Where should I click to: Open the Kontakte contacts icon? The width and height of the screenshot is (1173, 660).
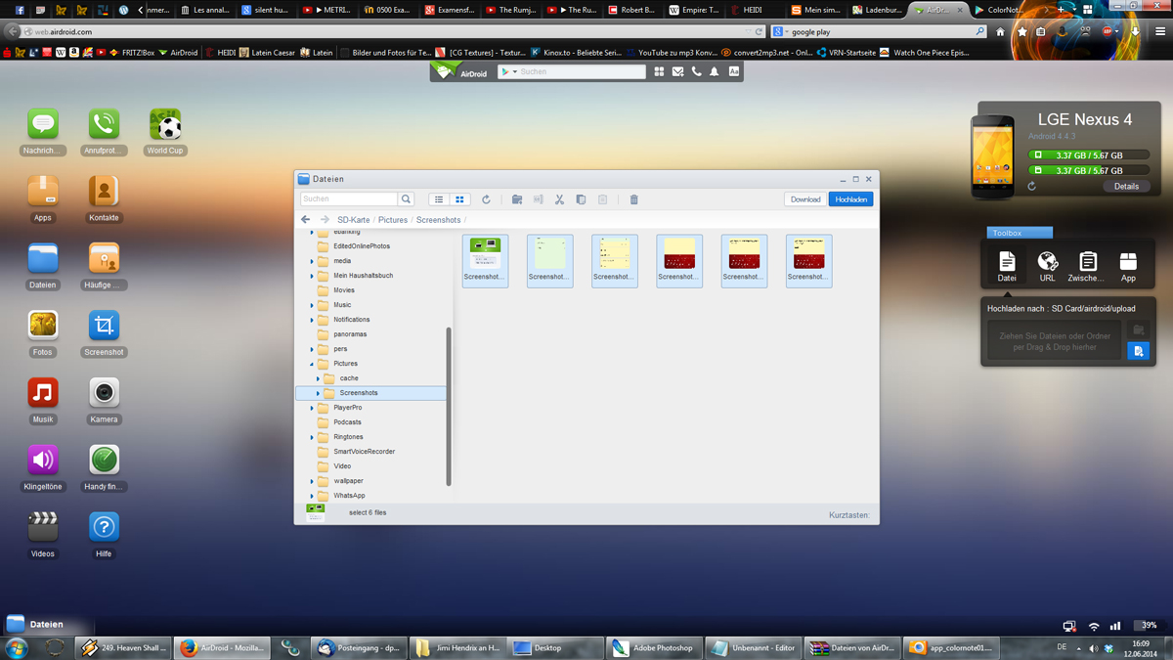[104, 192]
